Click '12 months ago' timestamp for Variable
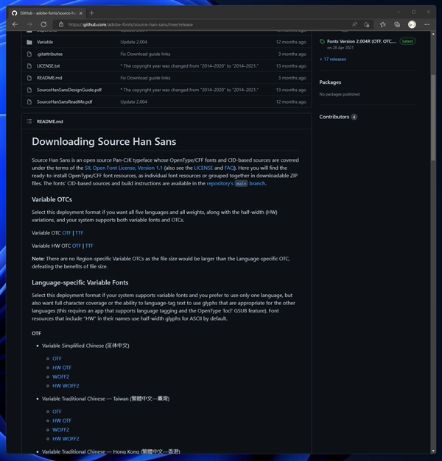 pyautogui.click(x=291, y=42)
